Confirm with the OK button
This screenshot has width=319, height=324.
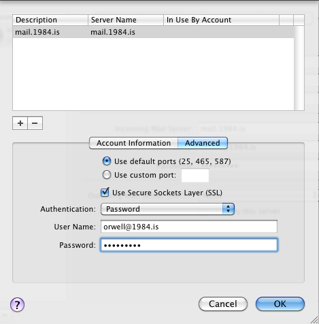click(x=280, y=304)
